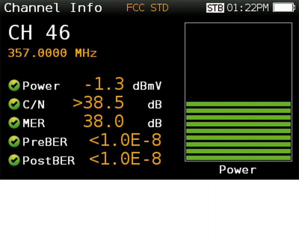Select the FCC STD channel plan label
This screenshot has width=299, height=241.
(147, 8)
